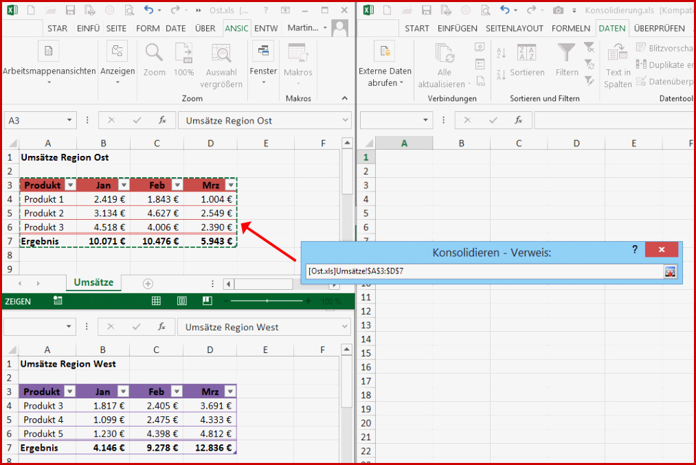
Task: Open Produkt filter dropdown in Ost table
Action: tap(71, 185)
